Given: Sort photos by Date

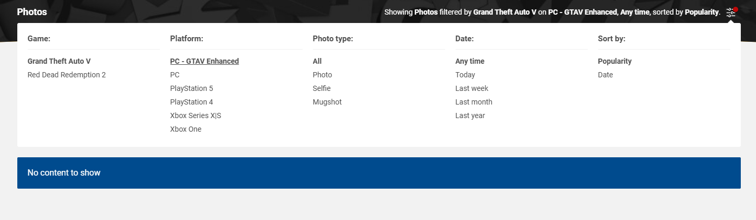Looking at the screenshot, I should [605, 75].
